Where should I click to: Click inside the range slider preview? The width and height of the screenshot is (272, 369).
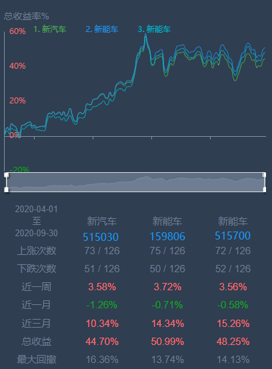(x=135, y=182)
